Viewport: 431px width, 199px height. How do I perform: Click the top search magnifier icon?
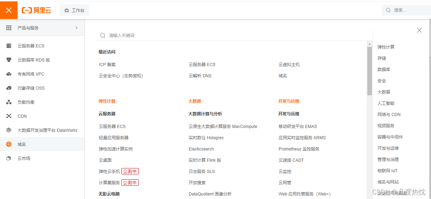point(388,10)
